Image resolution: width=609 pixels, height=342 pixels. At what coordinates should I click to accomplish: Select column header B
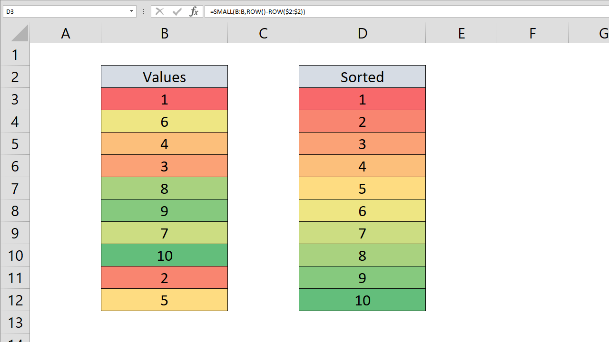tap(164, 33)
